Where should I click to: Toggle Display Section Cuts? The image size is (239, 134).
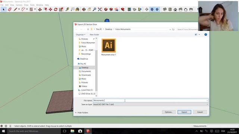tap(157, 10)
